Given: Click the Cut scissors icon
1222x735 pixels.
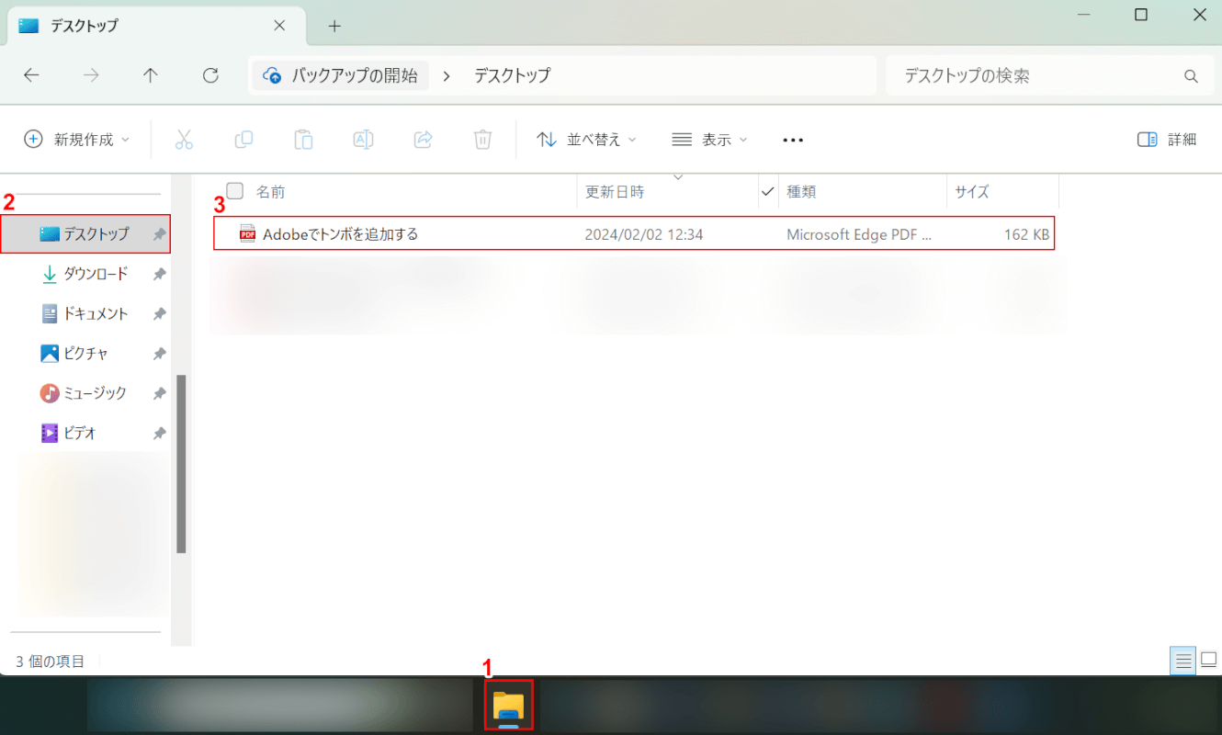Looking at the screenshot, I should click(184, 140).
